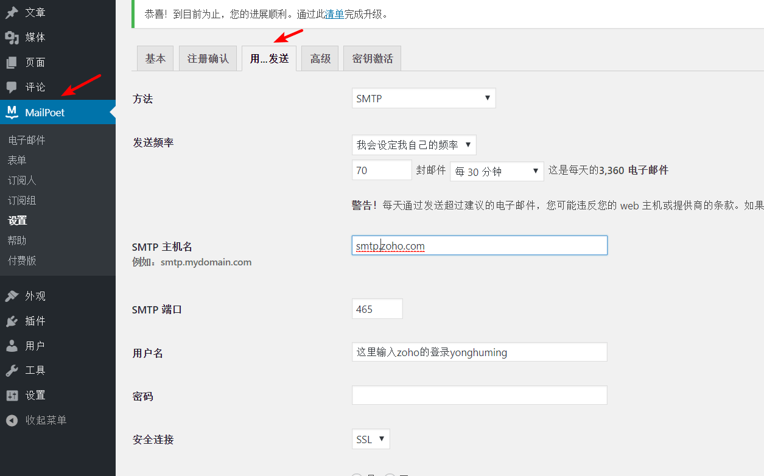The height and width of the screenshot is (476, 764).
Task: Open 外观 via the paintbrush icon
Action: [x=12, y=296]
